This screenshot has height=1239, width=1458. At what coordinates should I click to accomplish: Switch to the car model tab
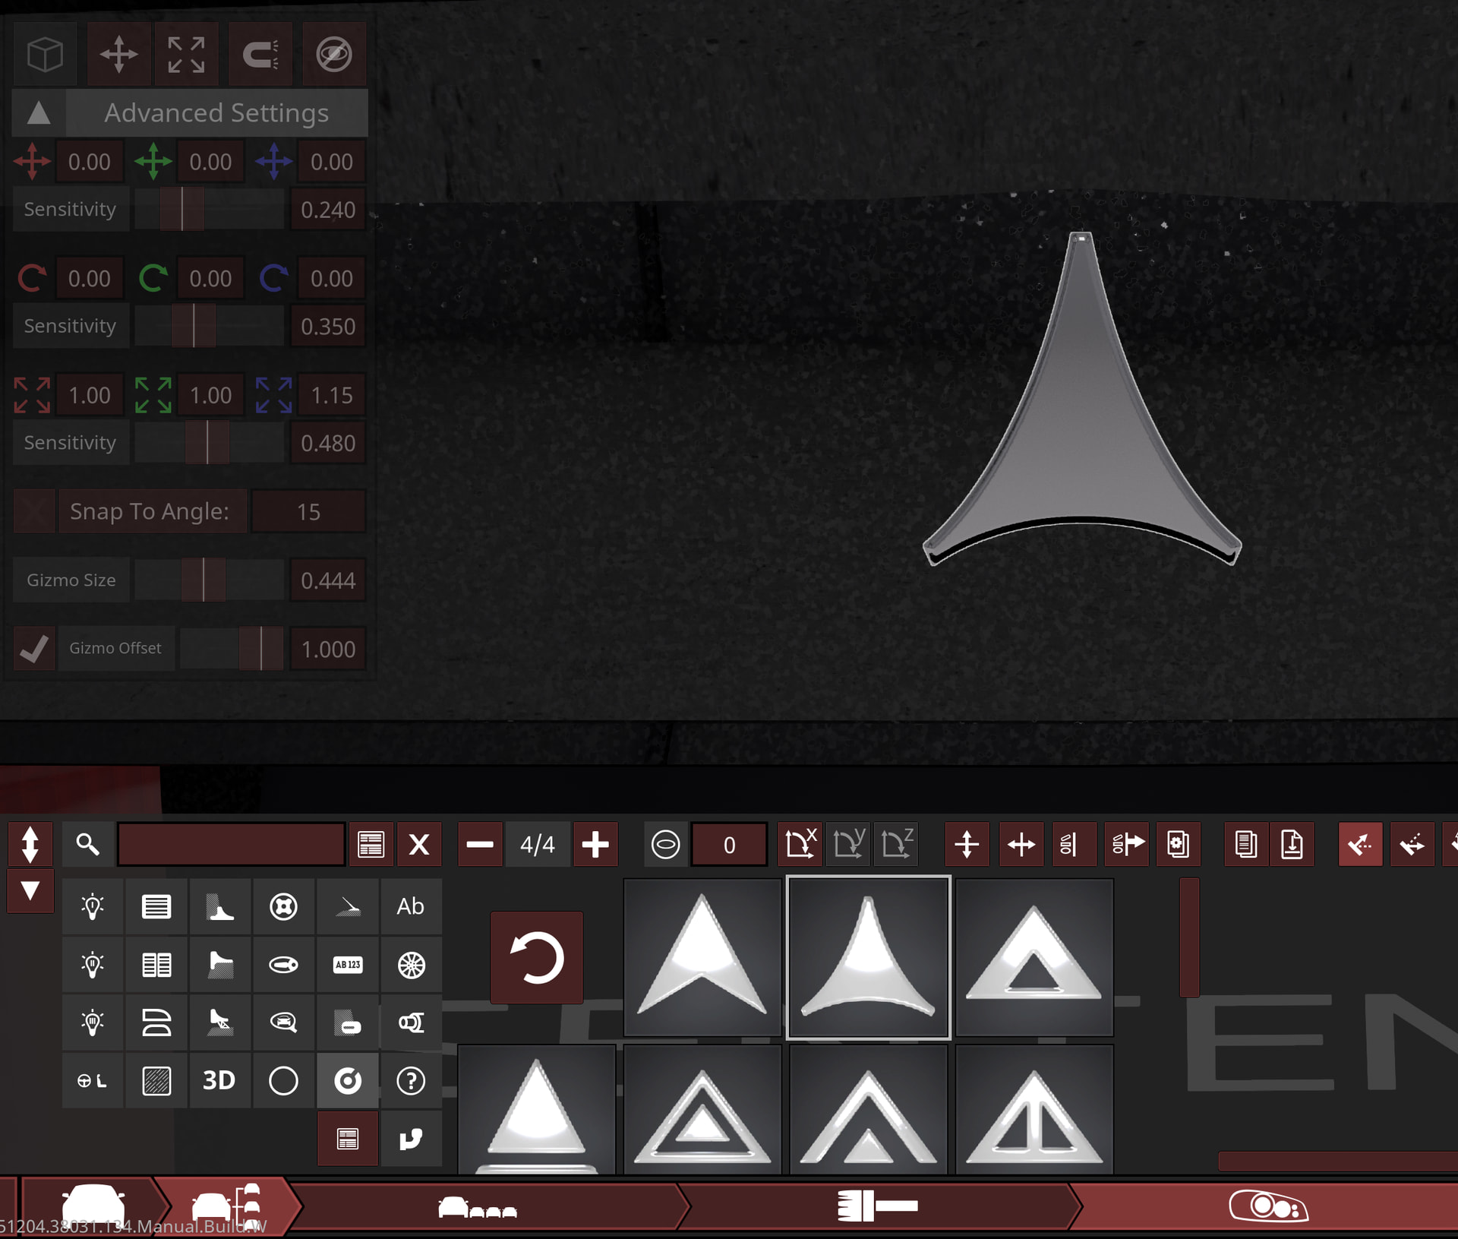93,1204
